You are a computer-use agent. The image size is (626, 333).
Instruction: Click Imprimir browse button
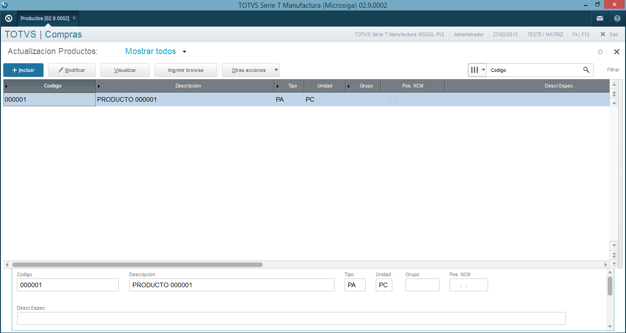click(186, 70)
